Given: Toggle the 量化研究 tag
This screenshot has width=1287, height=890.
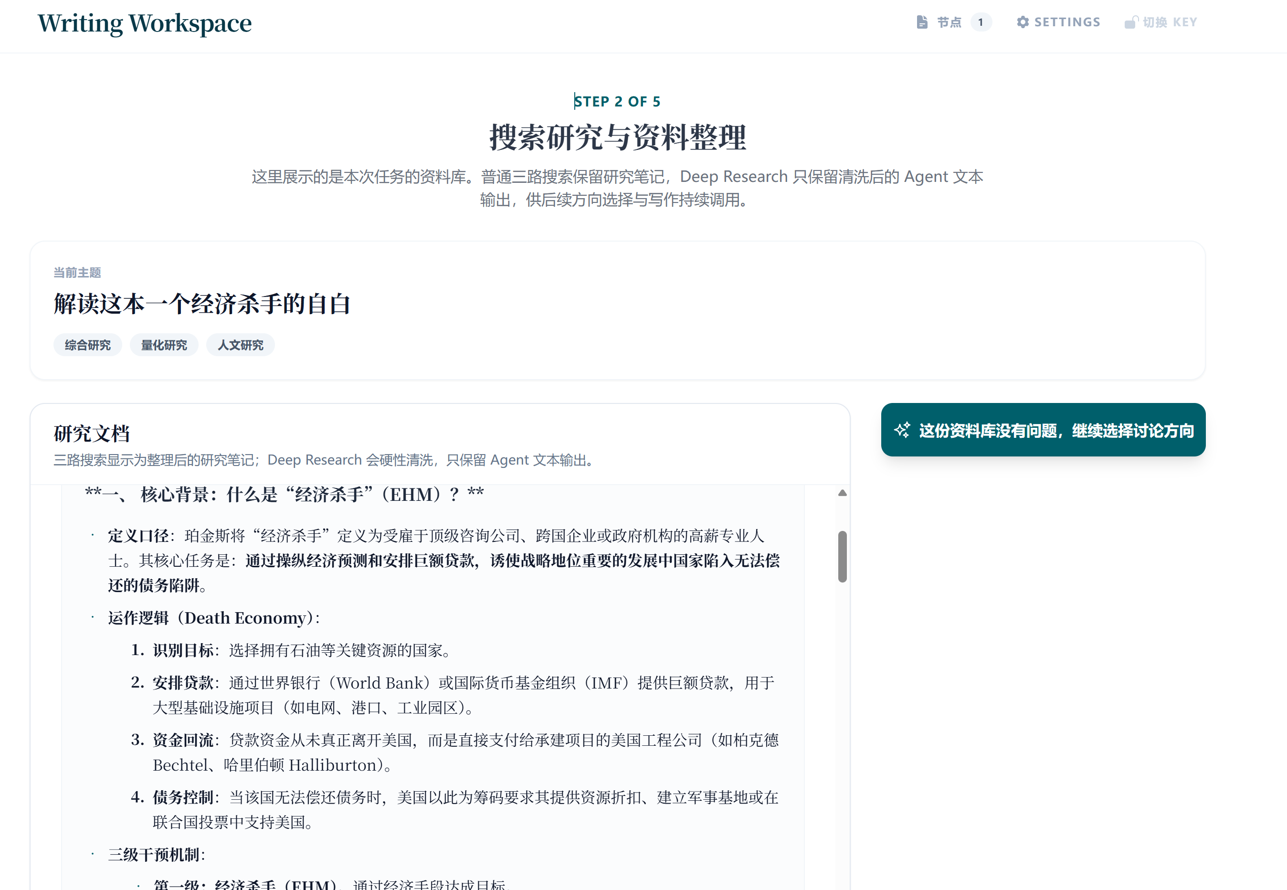Looking at the screenshot, I should pyautogui.click(x=164, y=345).
